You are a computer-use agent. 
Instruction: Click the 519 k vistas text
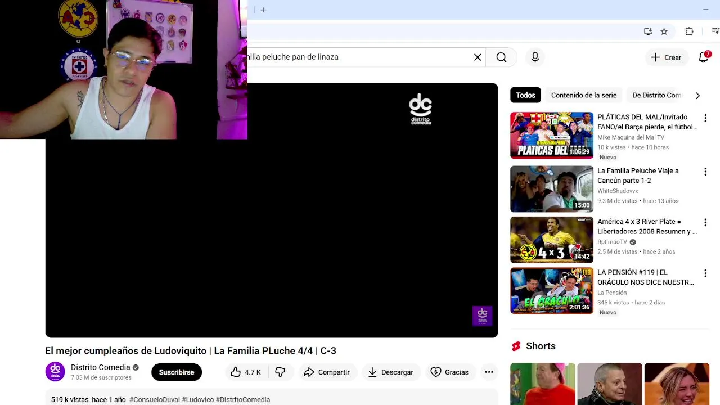pyautogui.click(x=70, y=399)
